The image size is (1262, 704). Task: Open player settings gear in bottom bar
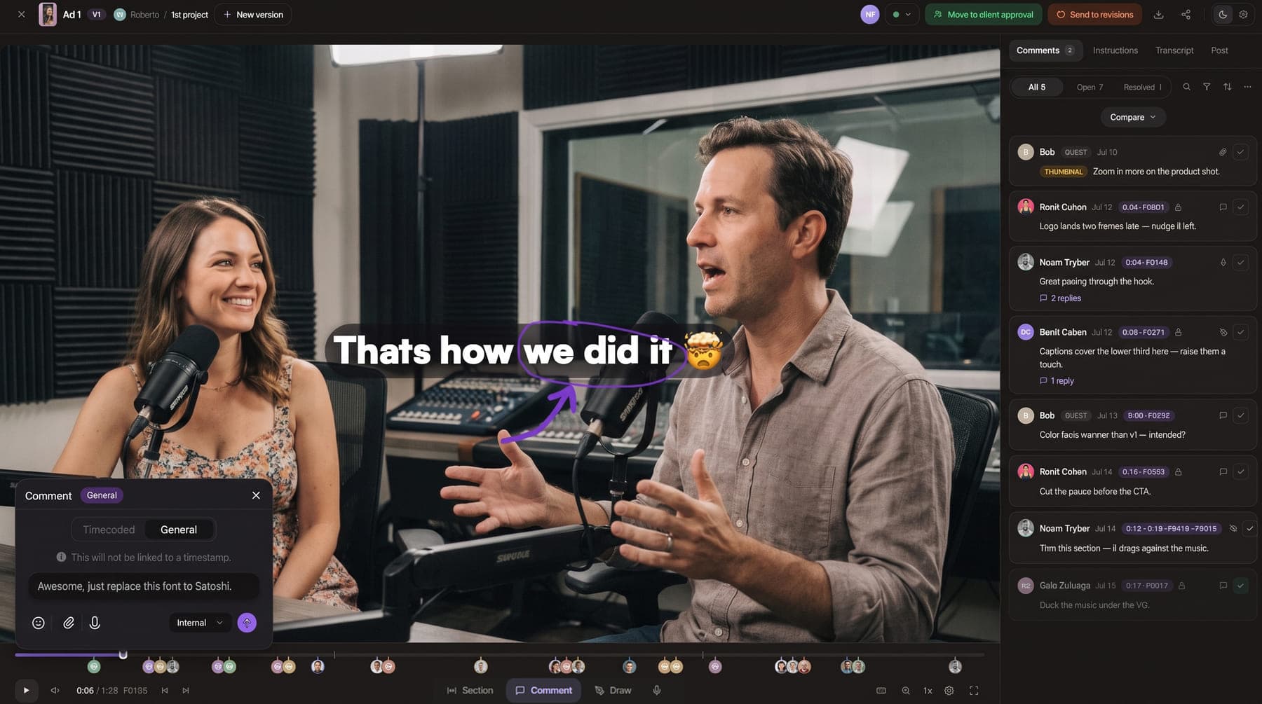coord(949,691)
